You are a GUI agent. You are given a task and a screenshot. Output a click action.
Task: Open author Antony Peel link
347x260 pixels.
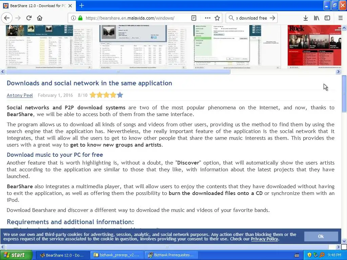pos(20,95)
